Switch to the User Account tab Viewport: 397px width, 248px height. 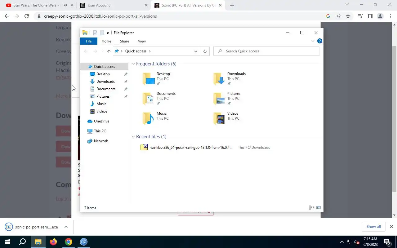click(99, 5)
